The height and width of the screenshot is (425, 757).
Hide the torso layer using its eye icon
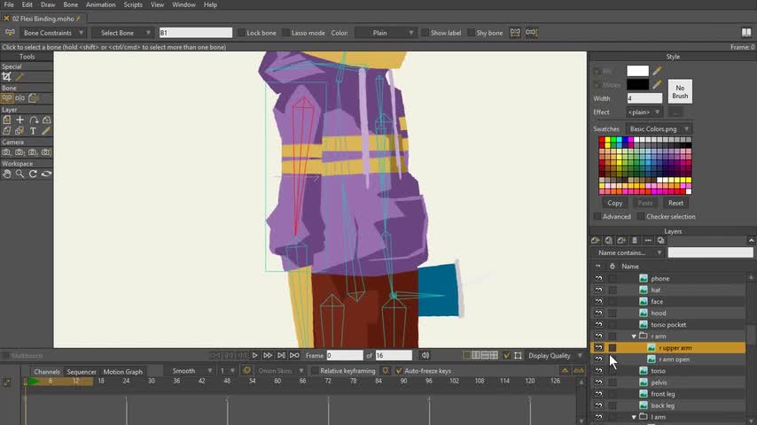point(598,371)
